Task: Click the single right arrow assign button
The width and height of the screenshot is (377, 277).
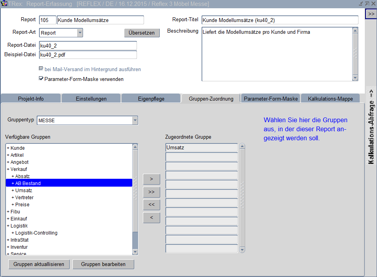Action: 152,179
